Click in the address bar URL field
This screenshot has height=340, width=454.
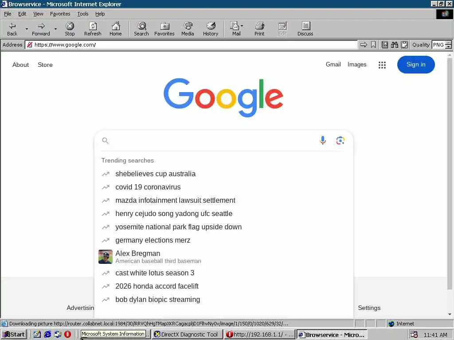click(191, 45)
